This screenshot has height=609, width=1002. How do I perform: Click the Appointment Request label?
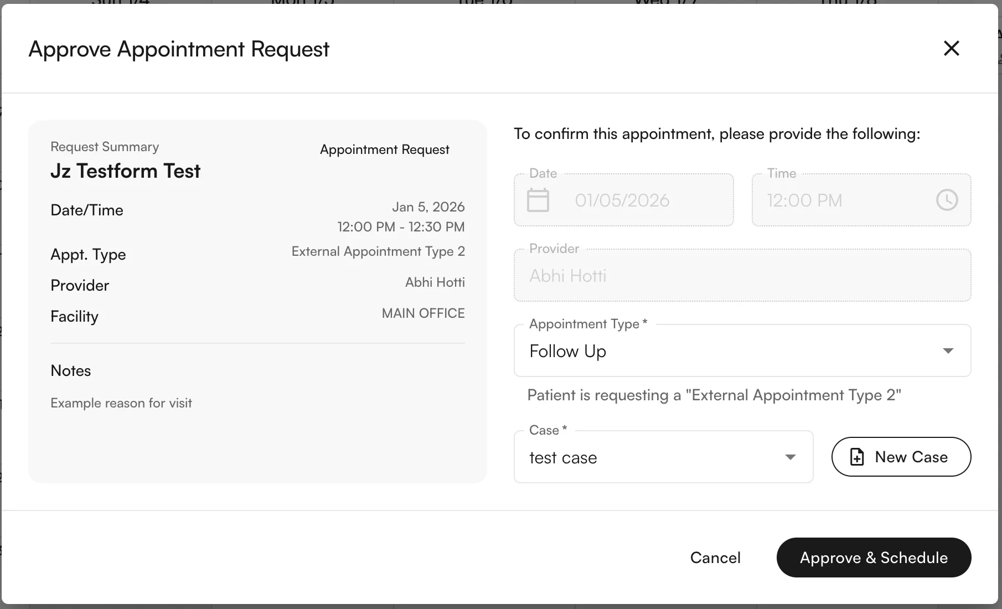384,149
